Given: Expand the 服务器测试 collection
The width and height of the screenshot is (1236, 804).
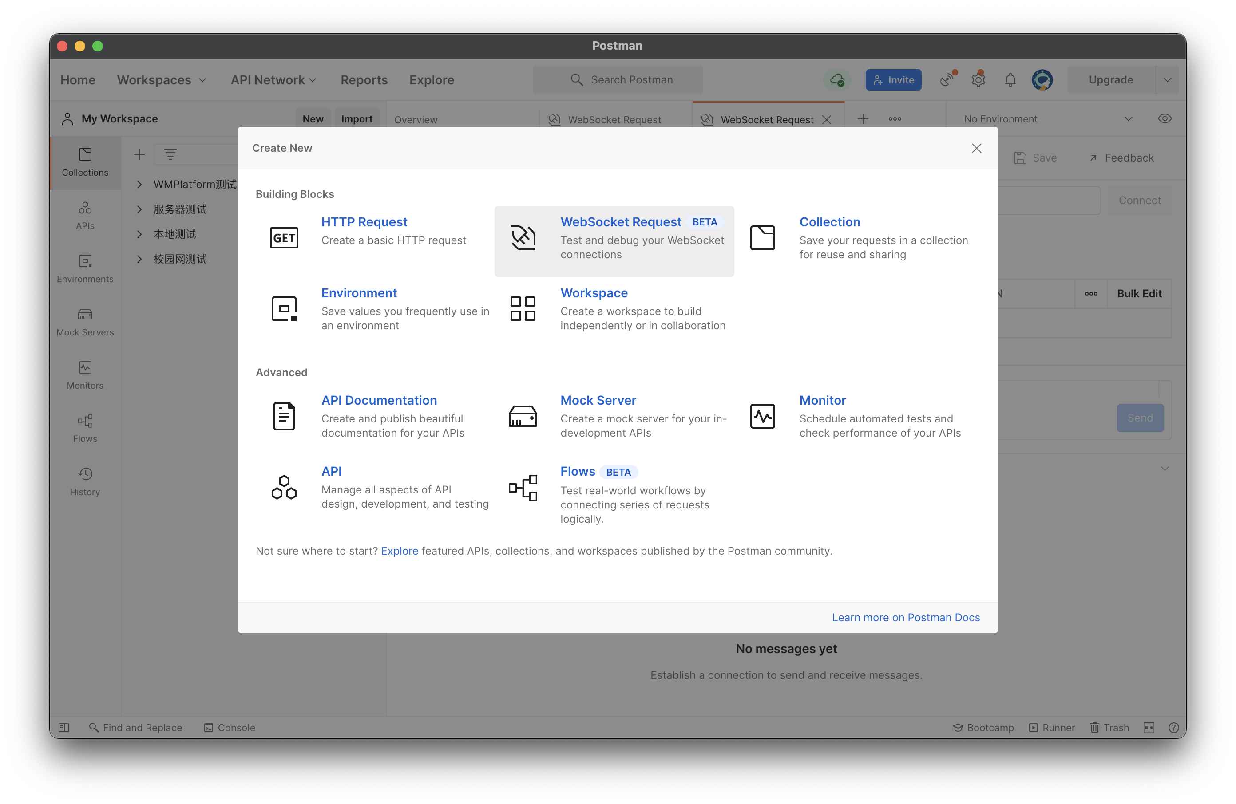Looking at the screenshot, I should 139,209.
